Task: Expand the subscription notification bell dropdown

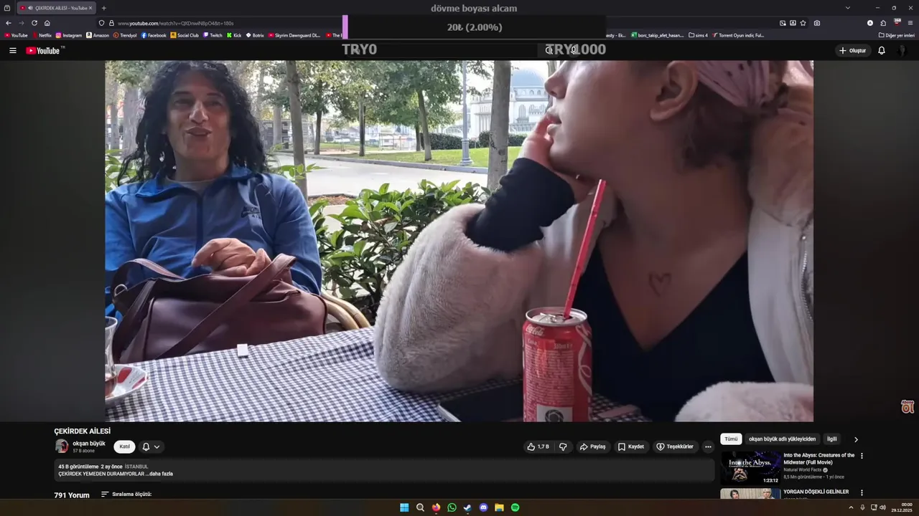Action: click(x=151, y=446)
